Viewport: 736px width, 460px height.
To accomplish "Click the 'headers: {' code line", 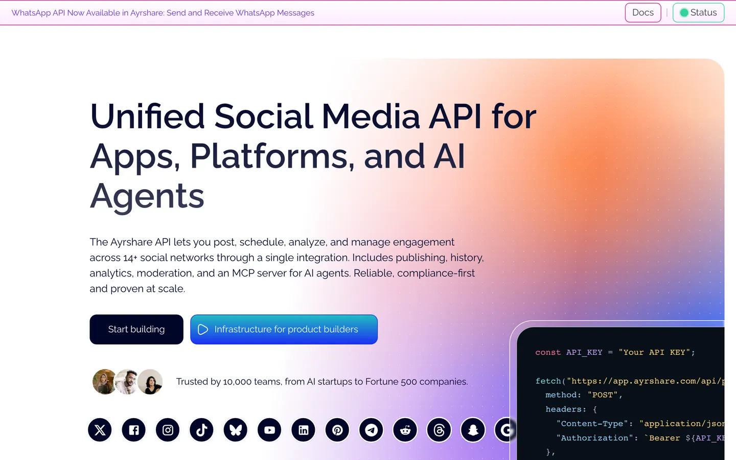I will pyautogui.click(x=571, y=409).
